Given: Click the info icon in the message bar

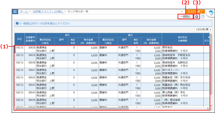Looking at the screenshot, I should tap(17, 24).
